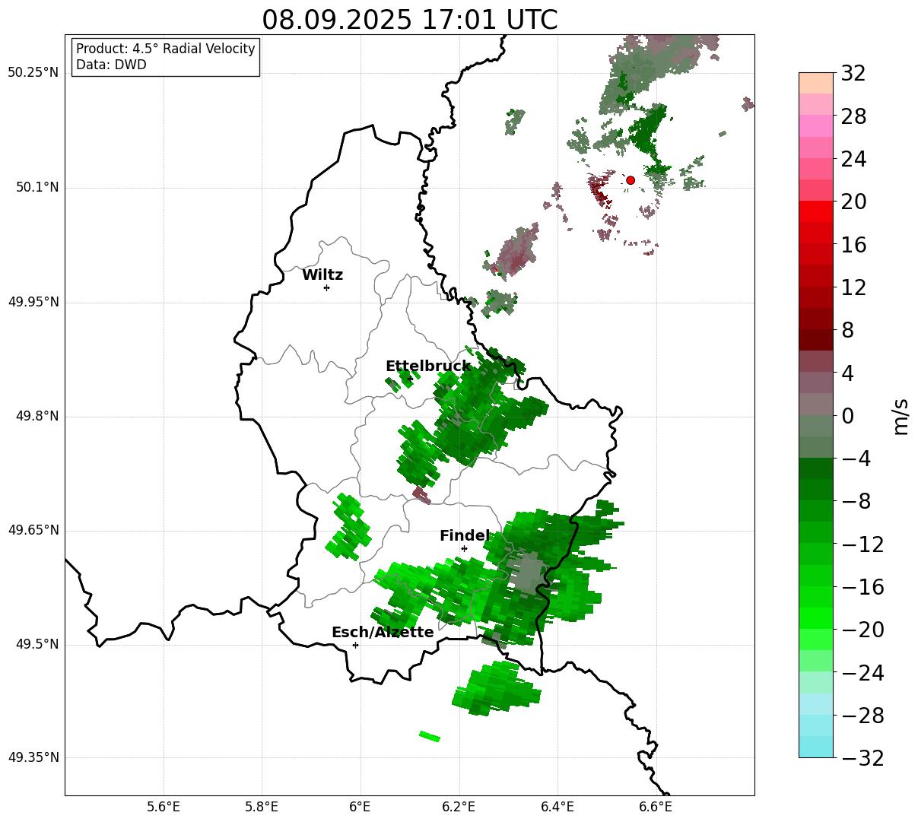
Task: Click the −4 colorbar tick label
Action: pos(856,459)
